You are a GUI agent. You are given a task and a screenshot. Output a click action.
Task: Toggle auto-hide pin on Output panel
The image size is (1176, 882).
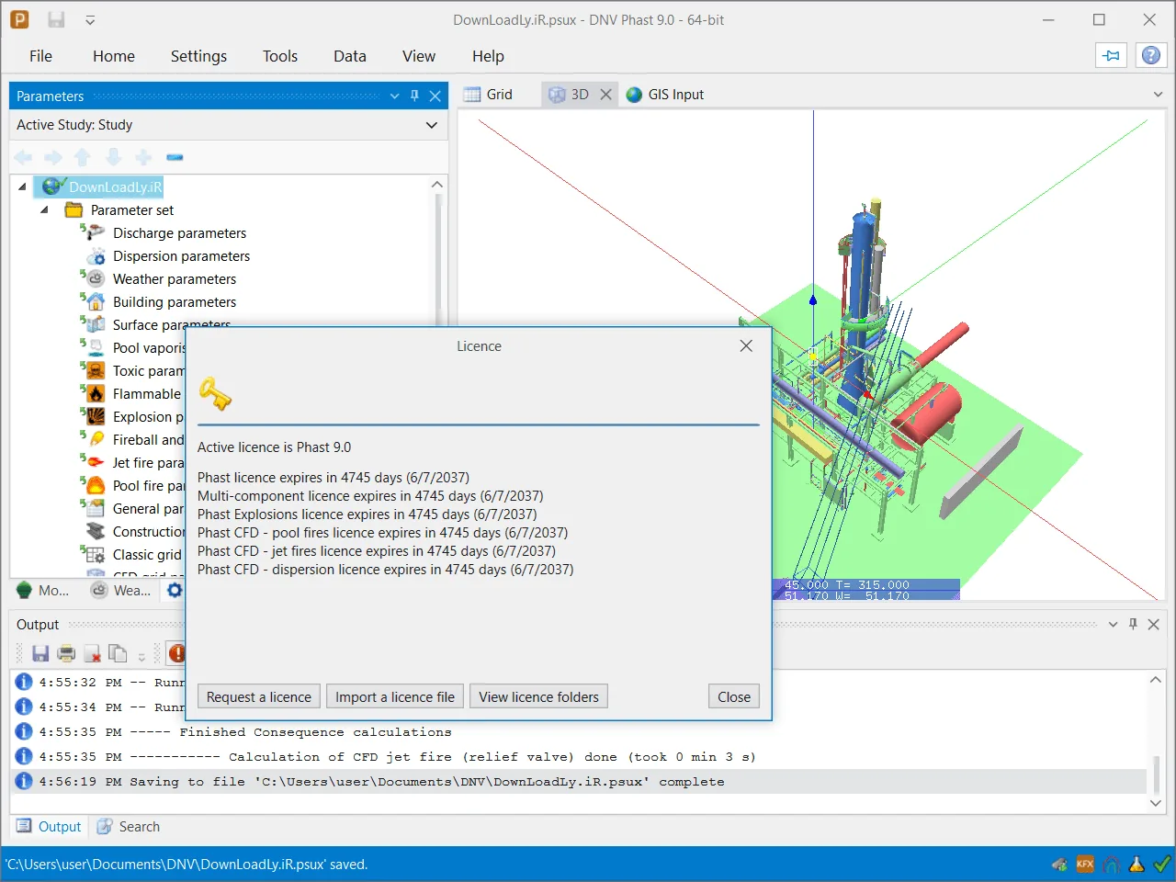(1133, 624)
